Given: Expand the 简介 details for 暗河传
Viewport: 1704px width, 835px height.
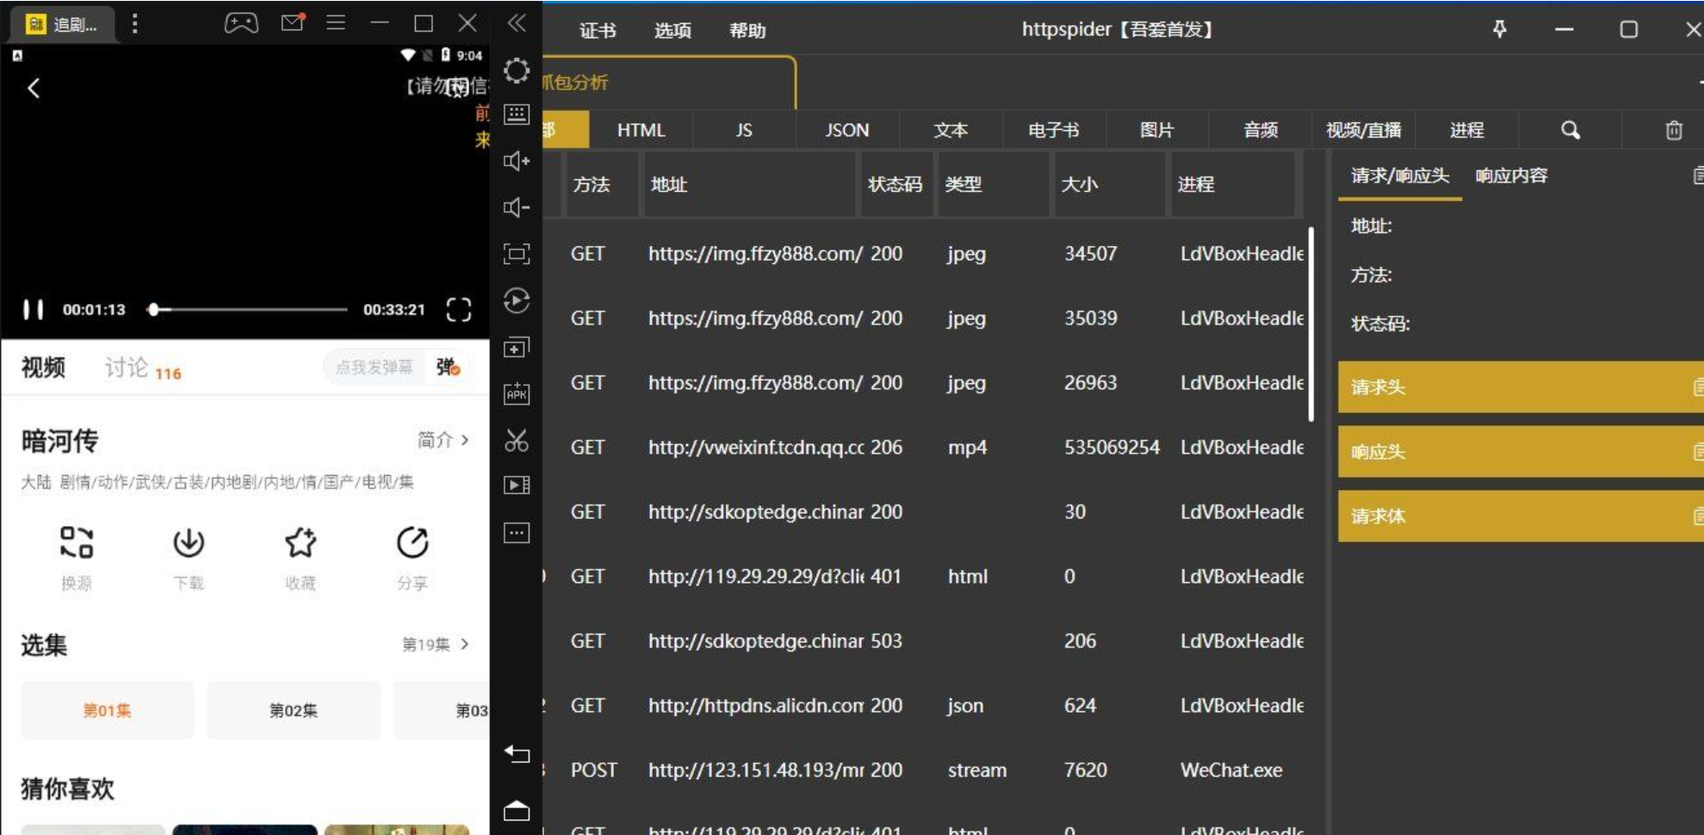Looking at the screenshot, I should 443,440.
